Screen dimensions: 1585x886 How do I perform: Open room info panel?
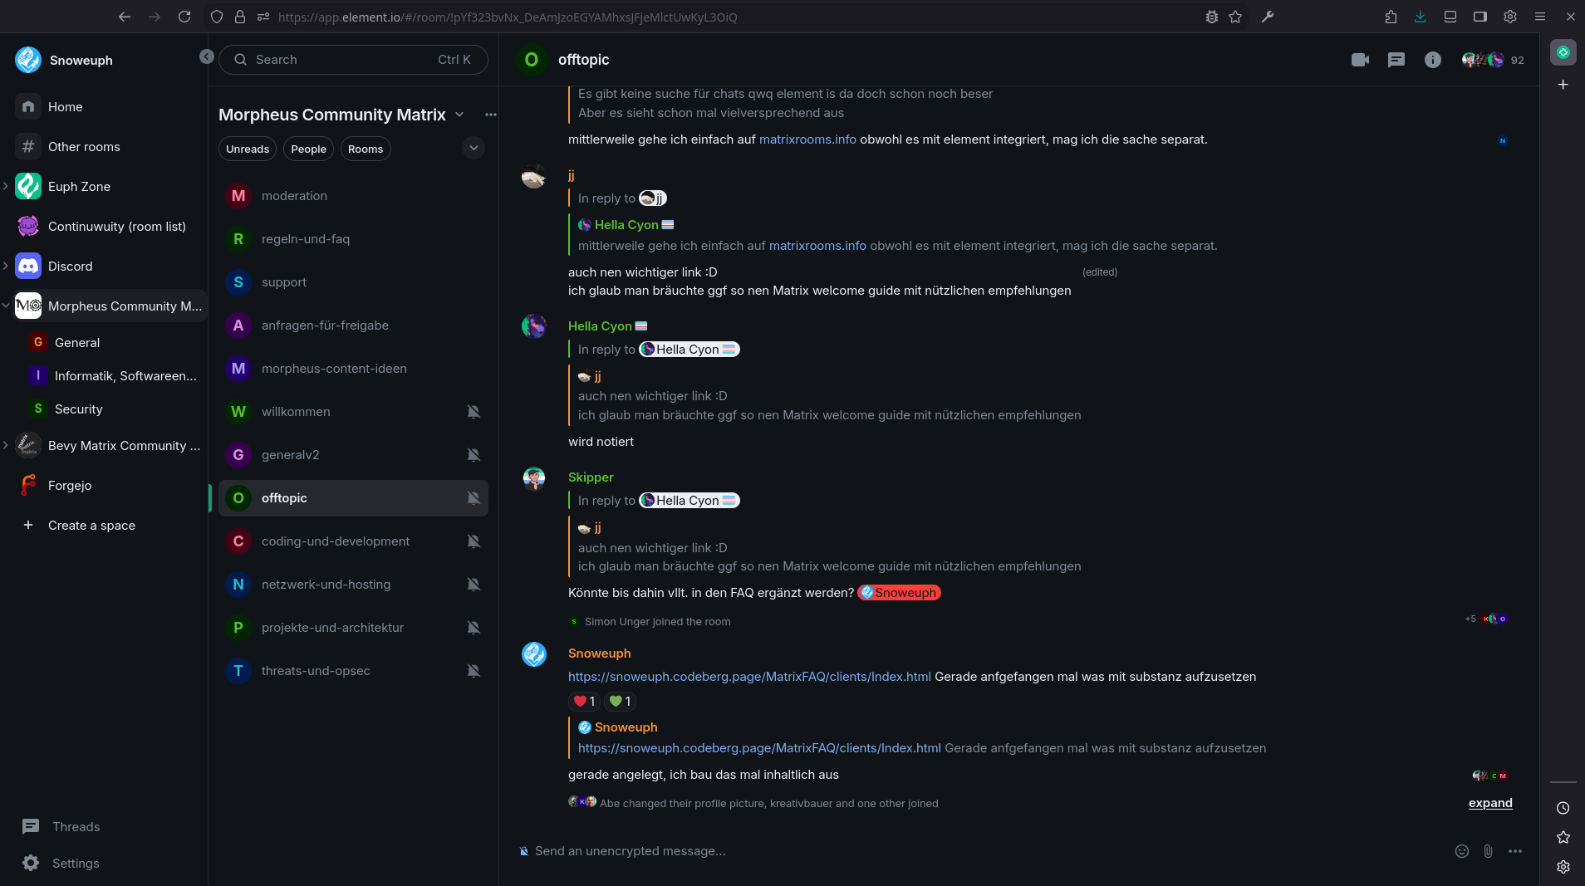(x=1433, y=60)
